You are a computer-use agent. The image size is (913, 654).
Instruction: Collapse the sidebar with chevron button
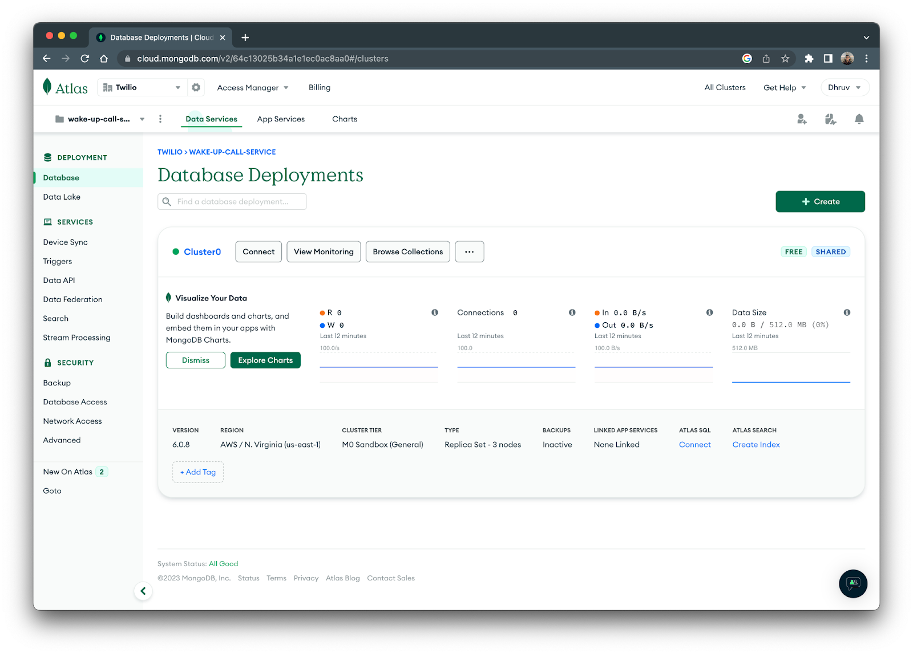(x=143, y=591)
